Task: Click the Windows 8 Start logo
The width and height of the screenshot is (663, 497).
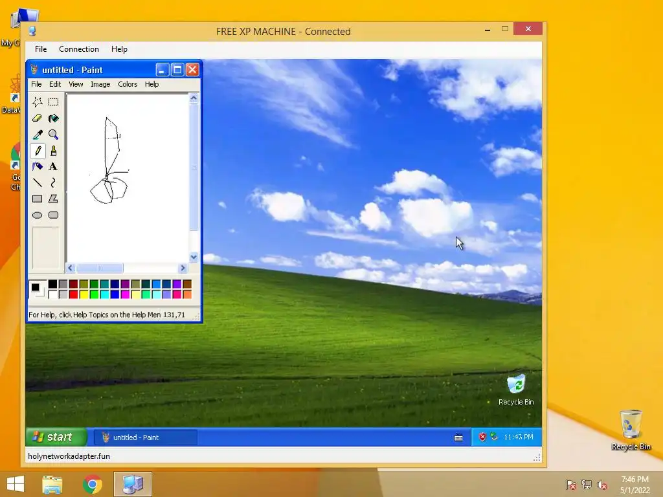Action: point(16,484)
